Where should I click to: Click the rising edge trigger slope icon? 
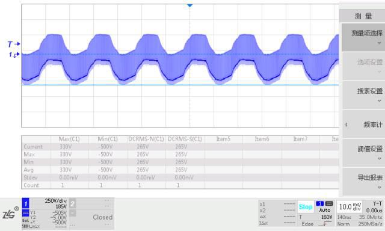pyautogui.click(x=325, y=224)
